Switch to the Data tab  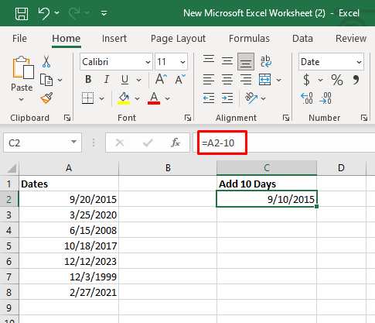coord(302,39)
